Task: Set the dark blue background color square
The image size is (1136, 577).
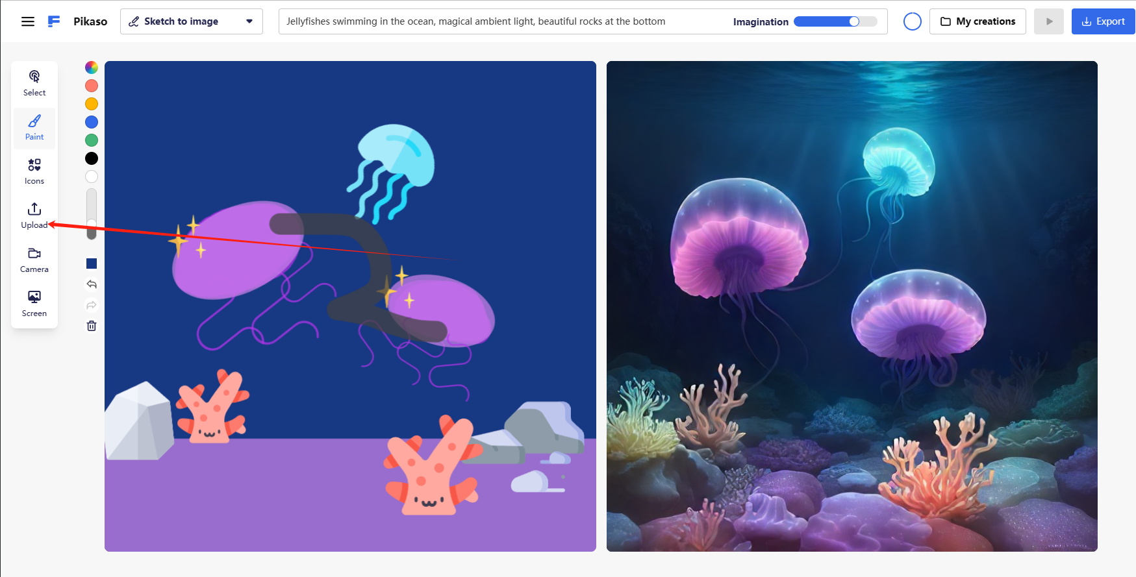Action: click(x=92, y=264)
